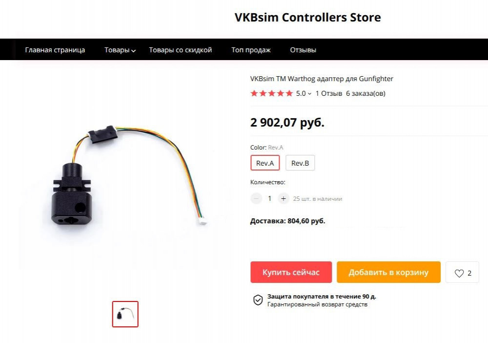Viewport: 488px width, 343px height.
Task: Click the minus quantity icon
Action: [x=257, y=198]
